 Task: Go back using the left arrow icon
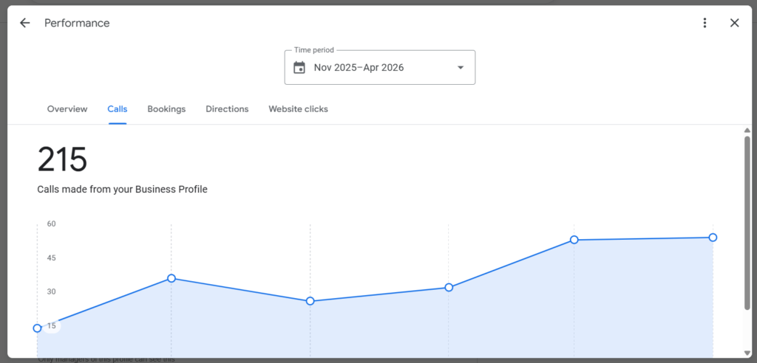coord(24,23)
